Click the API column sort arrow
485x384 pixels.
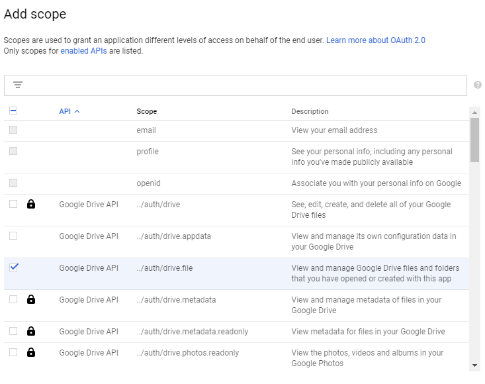coord(77,111)
